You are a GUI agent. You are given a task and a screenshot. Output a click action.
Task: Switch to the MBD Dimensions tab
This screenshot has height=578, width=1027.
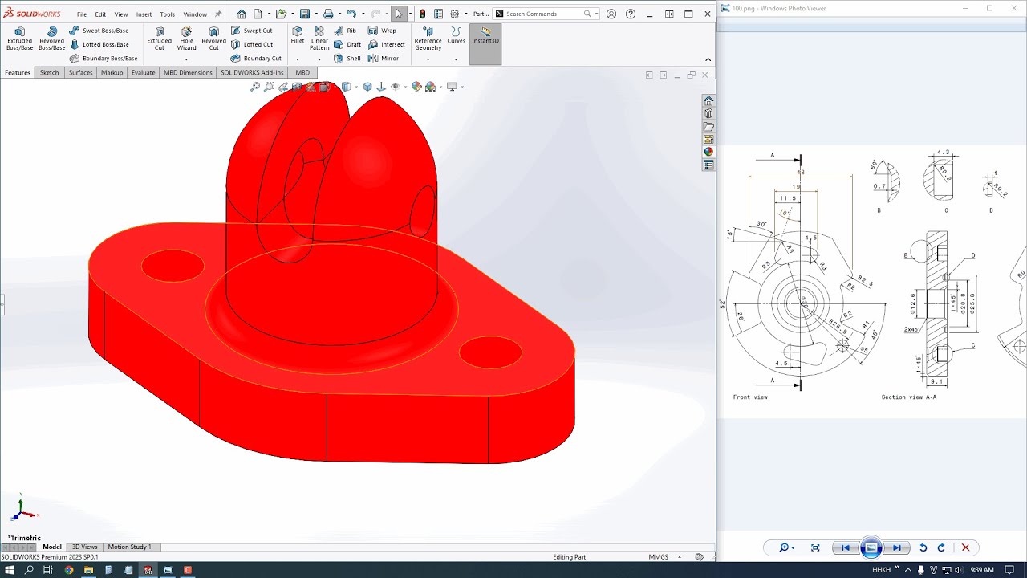click(x=188, y=72)
